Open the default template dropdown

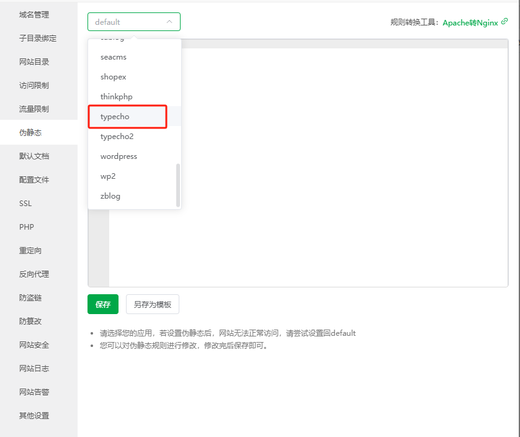coord(133,22)
